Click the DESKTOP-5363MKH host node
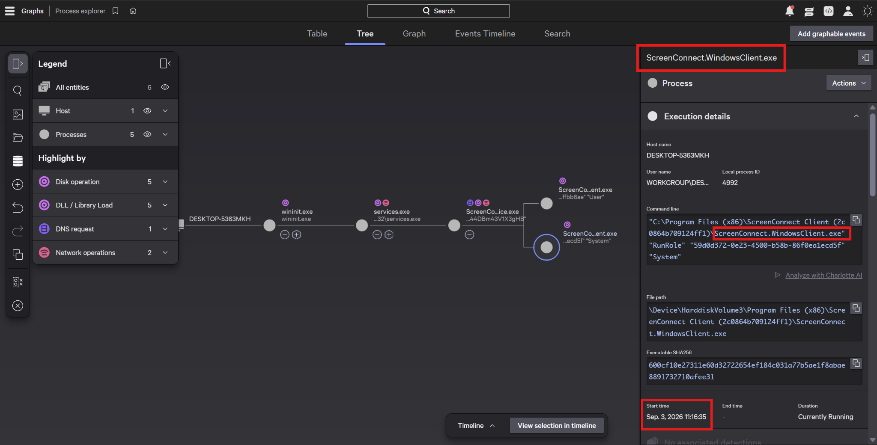Screen dimensions: 877x445 tap(181, 224)
